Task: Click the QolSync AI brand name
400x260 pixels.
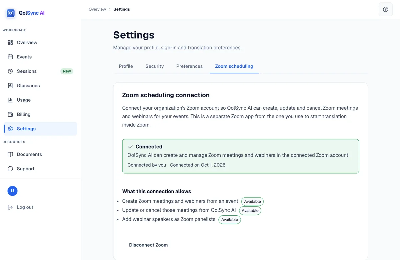Action: click(32, 13)
